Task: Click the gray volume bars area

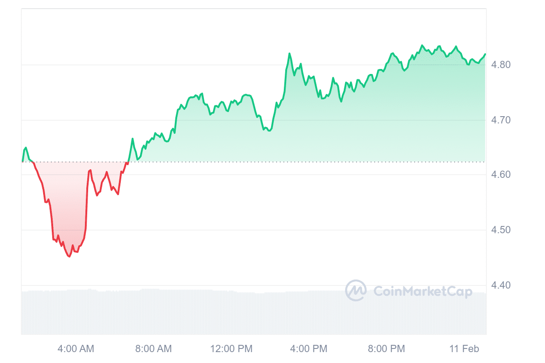Action: [x=254, y=313]
